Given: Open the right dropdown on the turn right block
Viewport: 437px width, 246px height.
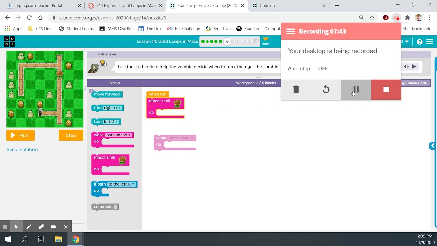Looking at the screenshot, I should 113,108.
